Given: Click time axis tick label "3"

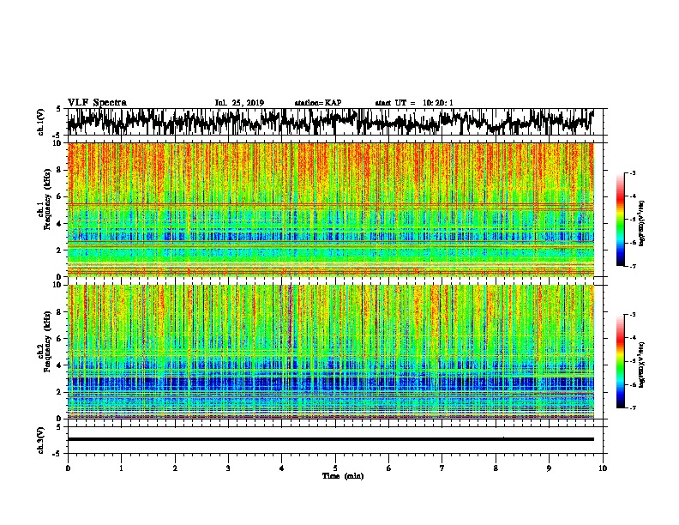Looking at the screenshot, I should click(228, 468).
